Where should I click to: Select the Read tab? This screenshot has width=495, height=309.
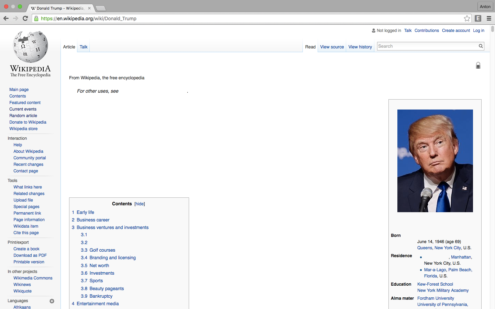point(310,47)
